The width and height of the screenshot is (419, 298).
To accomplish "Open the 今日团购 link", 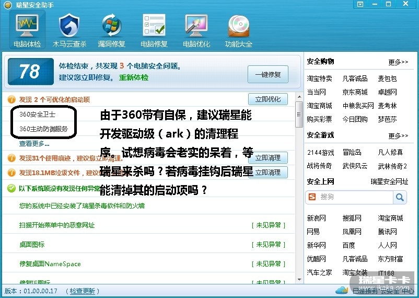I will (355, 119).
